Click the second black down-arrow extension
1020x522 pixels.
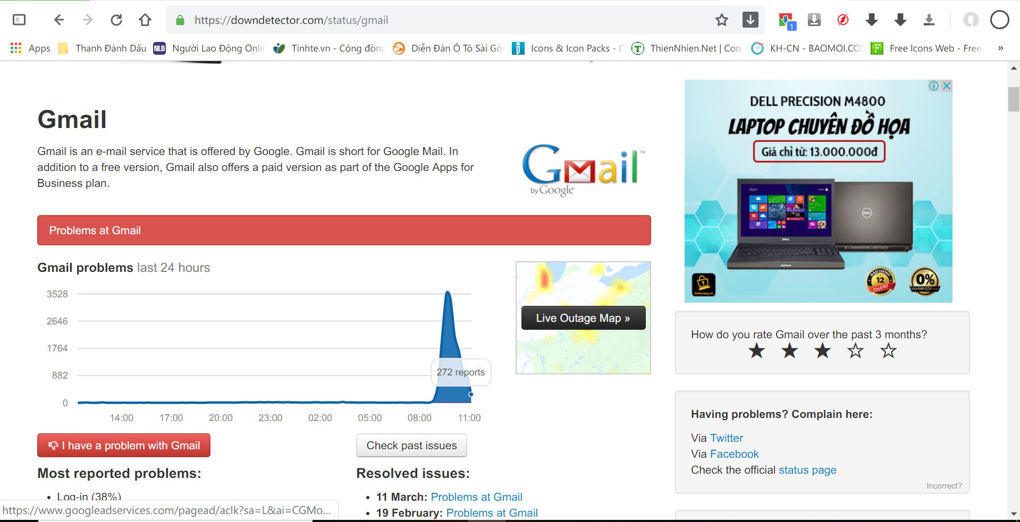pos(900,20)
